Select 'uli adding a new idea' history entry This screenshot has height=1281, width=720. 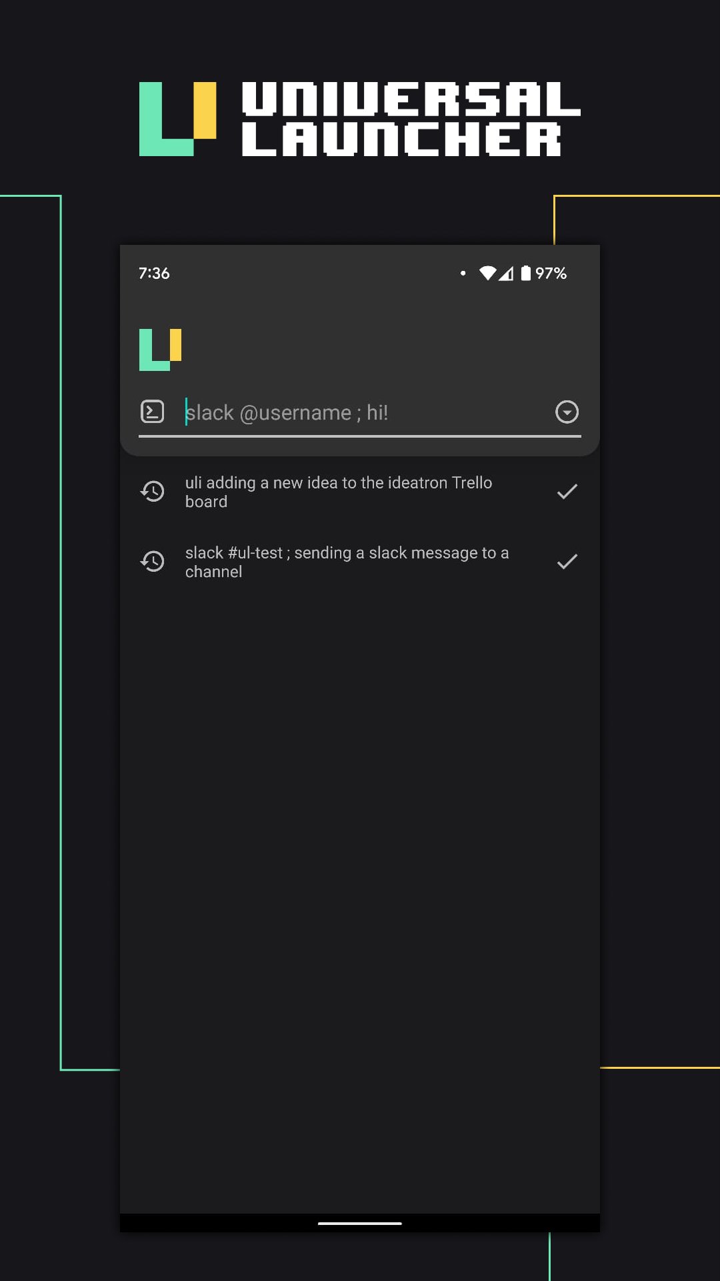(339, 492)
